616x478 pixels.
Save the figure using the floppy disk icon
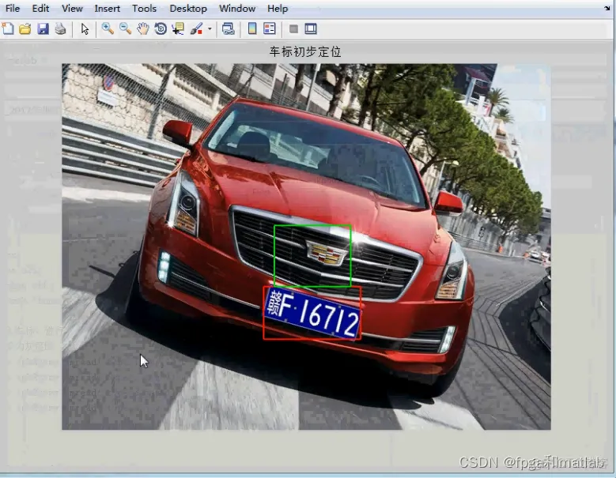coord(43,28)
